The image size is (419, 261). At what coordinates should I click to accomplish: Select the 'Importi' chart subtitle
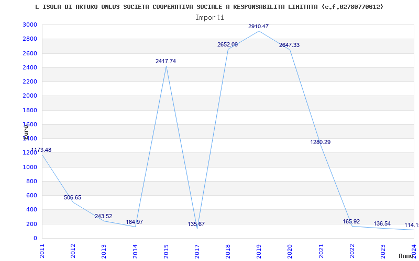(210, 18)
